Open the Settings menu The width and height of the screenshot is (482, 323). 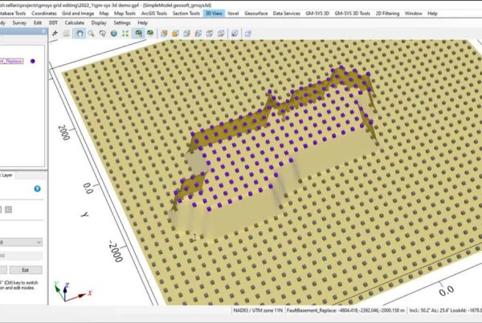point(122,22)
